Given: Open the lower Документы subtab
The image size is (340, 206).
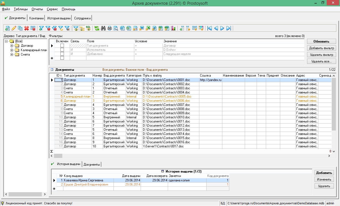Looking at the screenshot, I should coord(92,164).
